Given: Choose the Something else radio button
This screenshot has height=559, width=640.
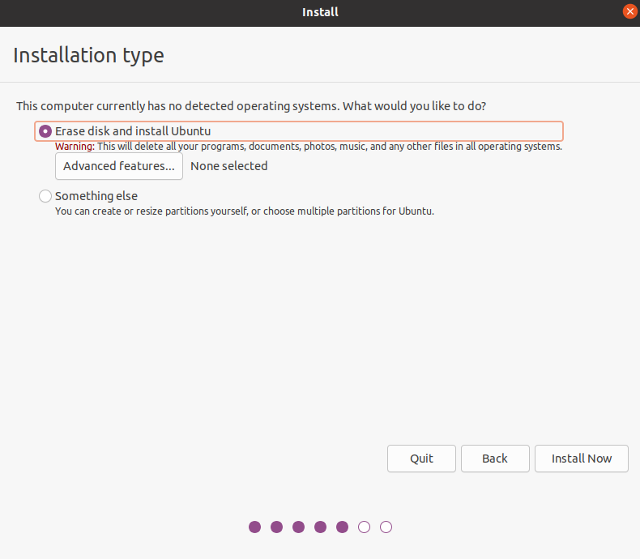Looking at the screenshot, I should 45,196.
